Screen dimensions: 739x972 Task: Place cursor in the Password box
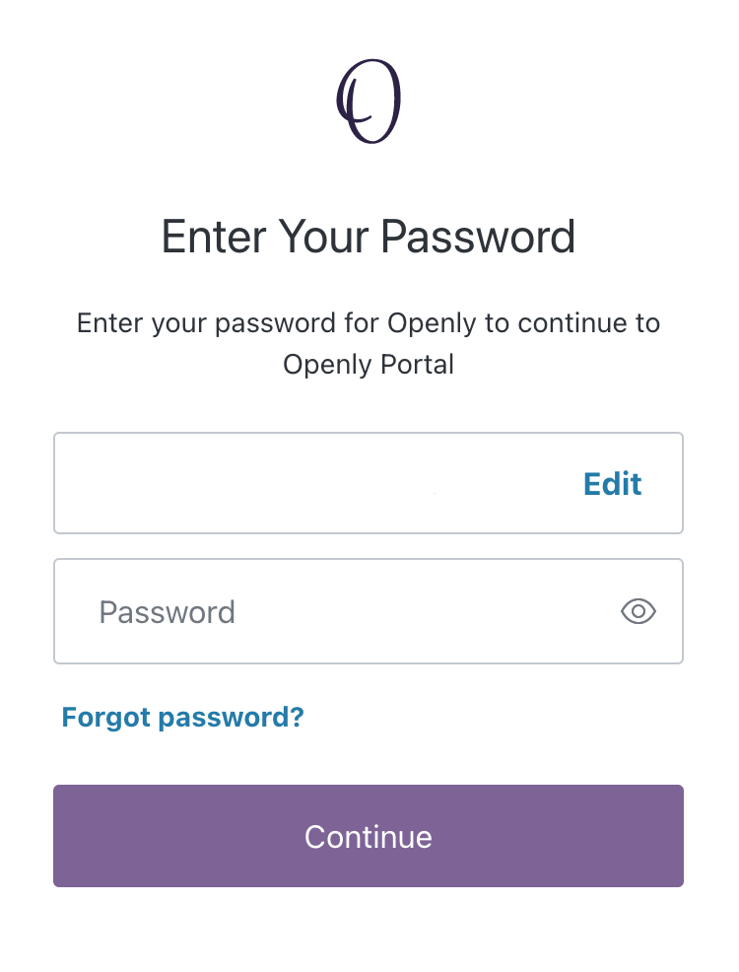coord(335,611)
